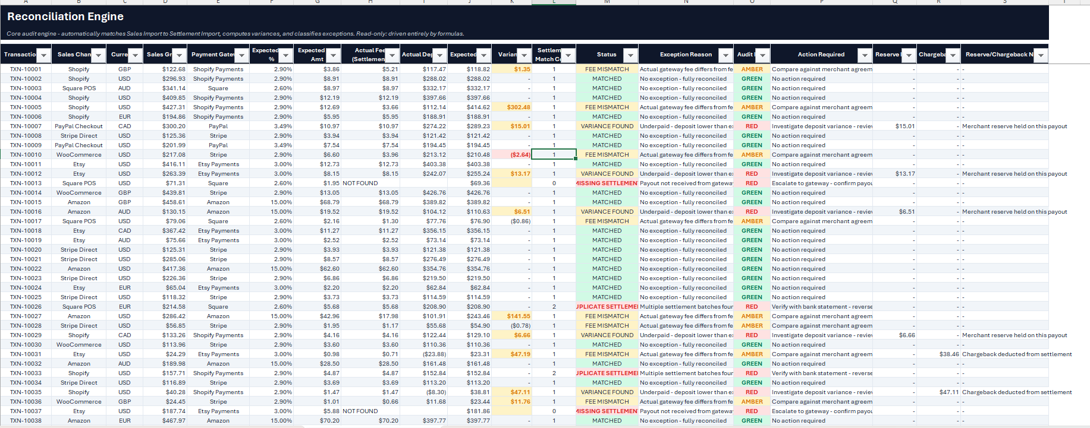
Task: Open the Sales Channel filter dropdown
Action: pyautogui.click(x=98, y=55)
